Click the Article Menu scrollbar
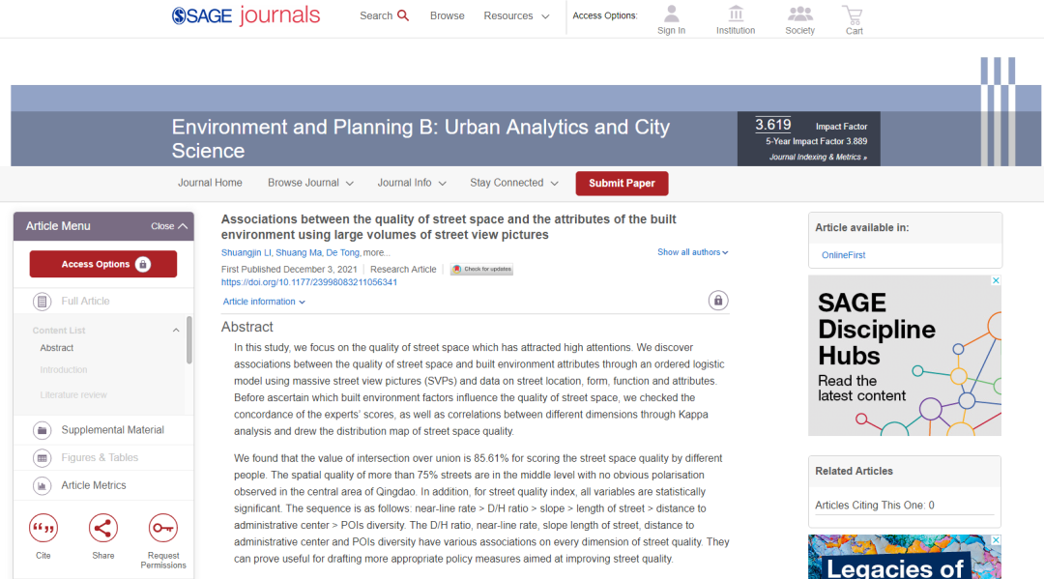Viewport: 1044px width, 579px height. [189, 339]
